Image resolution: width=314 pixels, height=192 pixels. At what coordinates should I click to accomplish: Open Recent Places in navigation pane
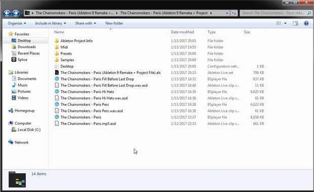(x=25, y=53)
